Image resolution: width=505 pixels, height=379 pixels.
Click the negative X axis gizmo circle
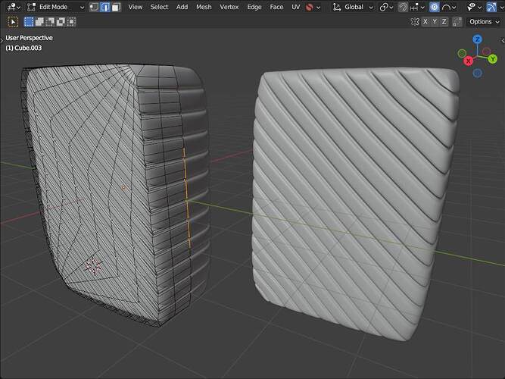(x=486, y=52)
